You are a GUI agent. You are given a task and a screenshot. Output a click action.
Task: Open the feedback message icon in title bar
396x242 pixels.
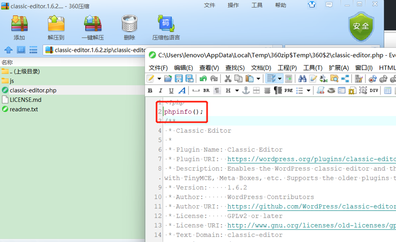click(329, 5)
